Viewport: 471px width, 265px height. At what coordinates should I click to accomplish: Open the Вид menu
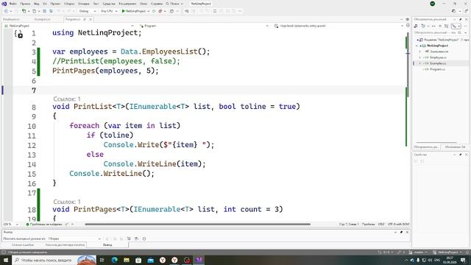(x=36, y=4)
